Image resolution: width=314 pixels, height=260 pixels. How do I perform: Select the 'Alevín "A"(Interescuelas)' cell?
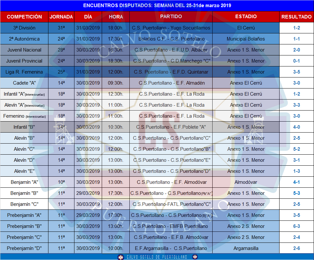pyautogui.click(x=24, y=105)
